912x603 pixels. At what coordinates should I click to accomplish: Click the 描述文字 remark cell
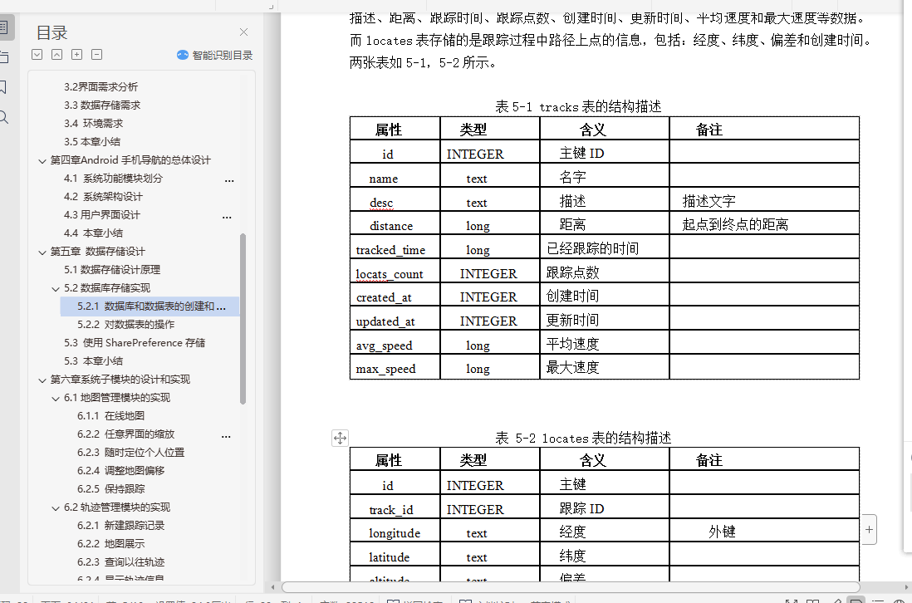pos(764,199)
